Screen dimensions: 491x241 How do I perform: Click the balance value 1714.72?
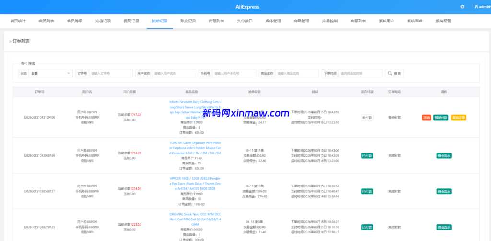click(136, 153)
